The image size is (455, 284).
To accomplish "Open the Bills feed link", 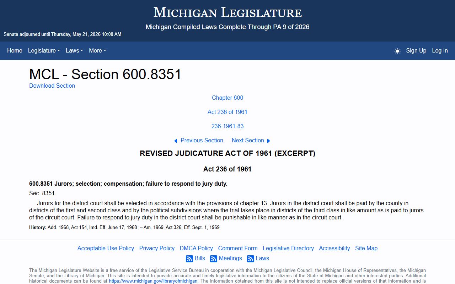I will [200, 258].
